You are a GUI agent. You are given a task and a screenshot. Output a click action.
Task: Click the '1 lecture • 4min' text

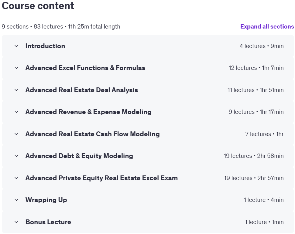coord(264,200)
